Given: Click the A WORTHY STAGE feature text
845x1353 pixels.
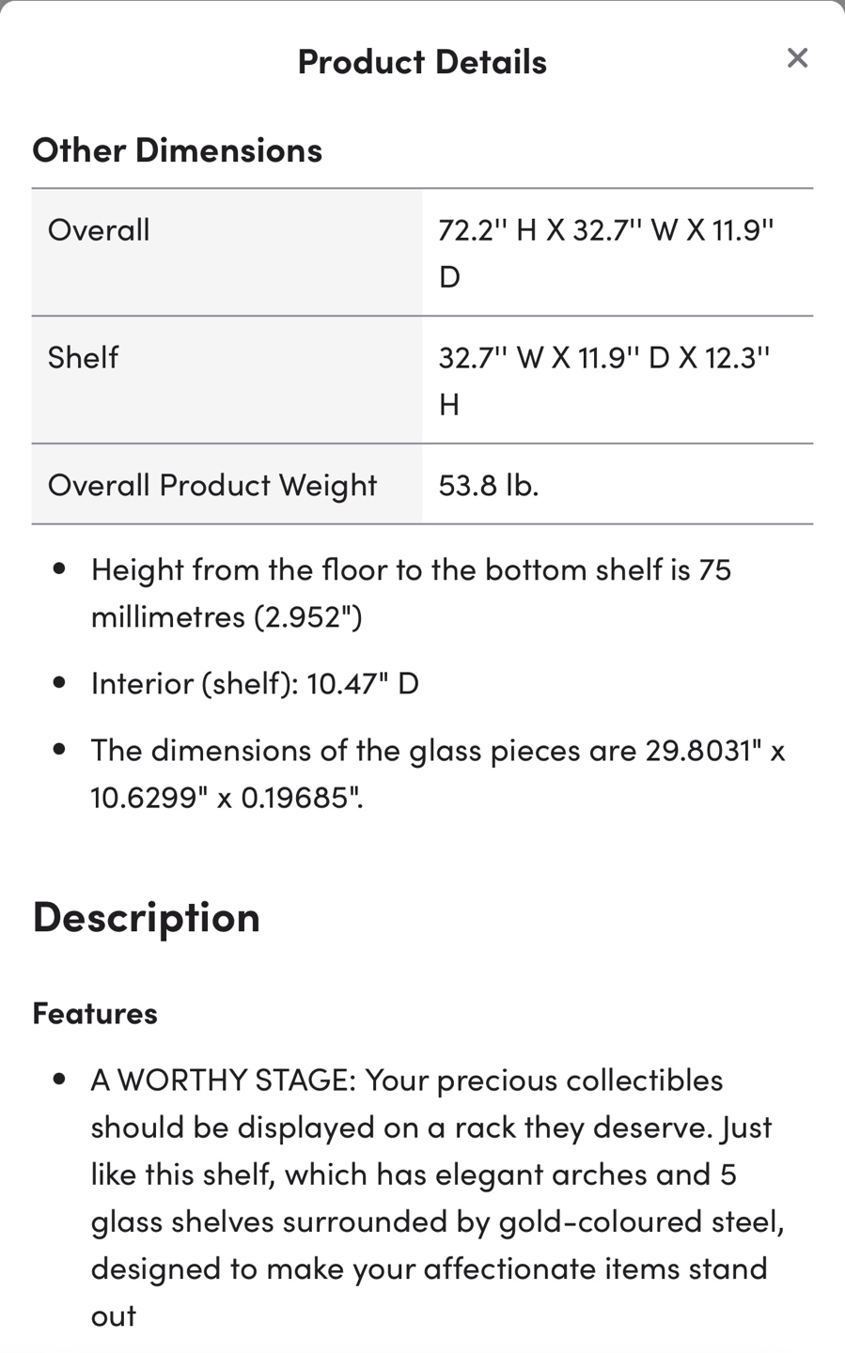Looking at the screenshot, I should [x=407, y=1081].
